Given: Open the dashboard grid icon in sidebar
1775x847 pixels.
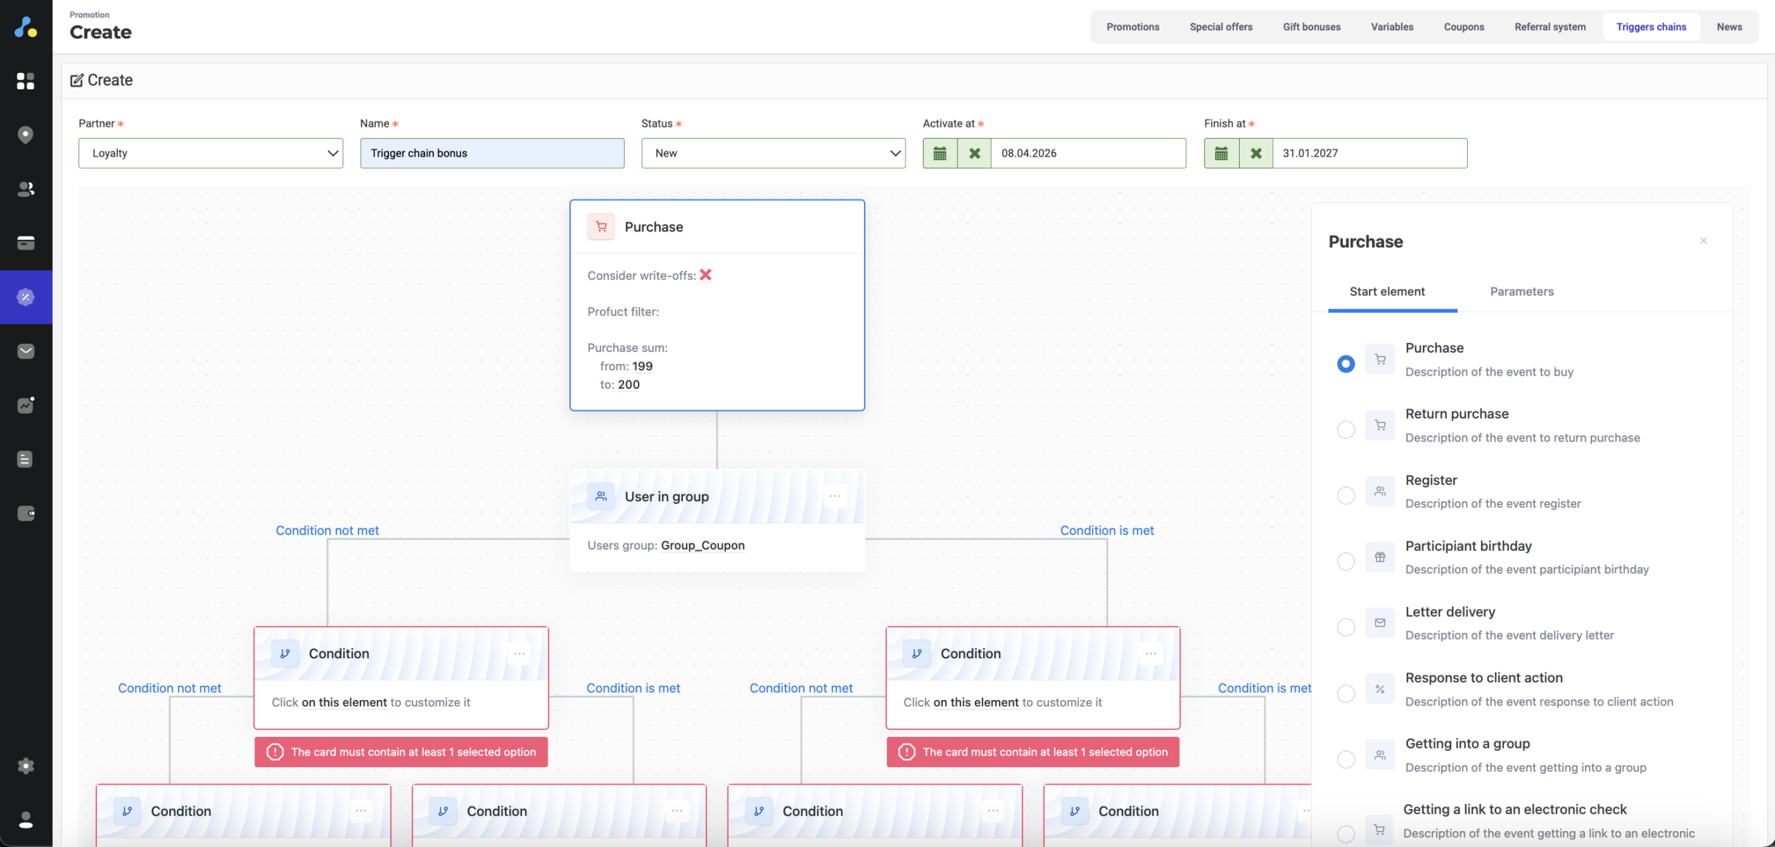Looking at the screenshot, I should coord(26,81).
